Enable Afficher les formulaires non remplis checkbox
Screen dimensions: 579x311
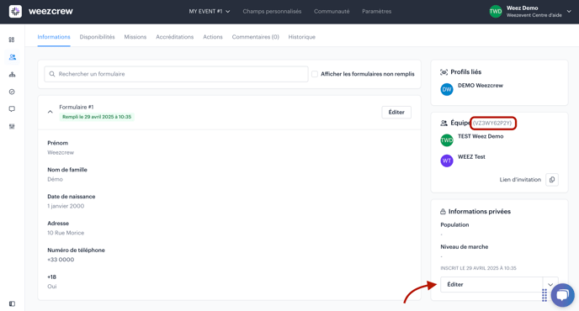point(315,74)
